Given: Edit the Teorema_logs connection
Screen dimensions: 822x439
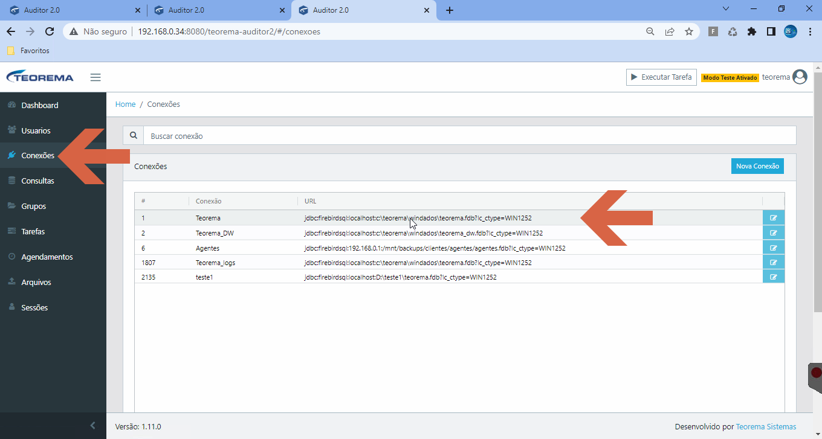Looking at the screenshot, I should (774, 263).
